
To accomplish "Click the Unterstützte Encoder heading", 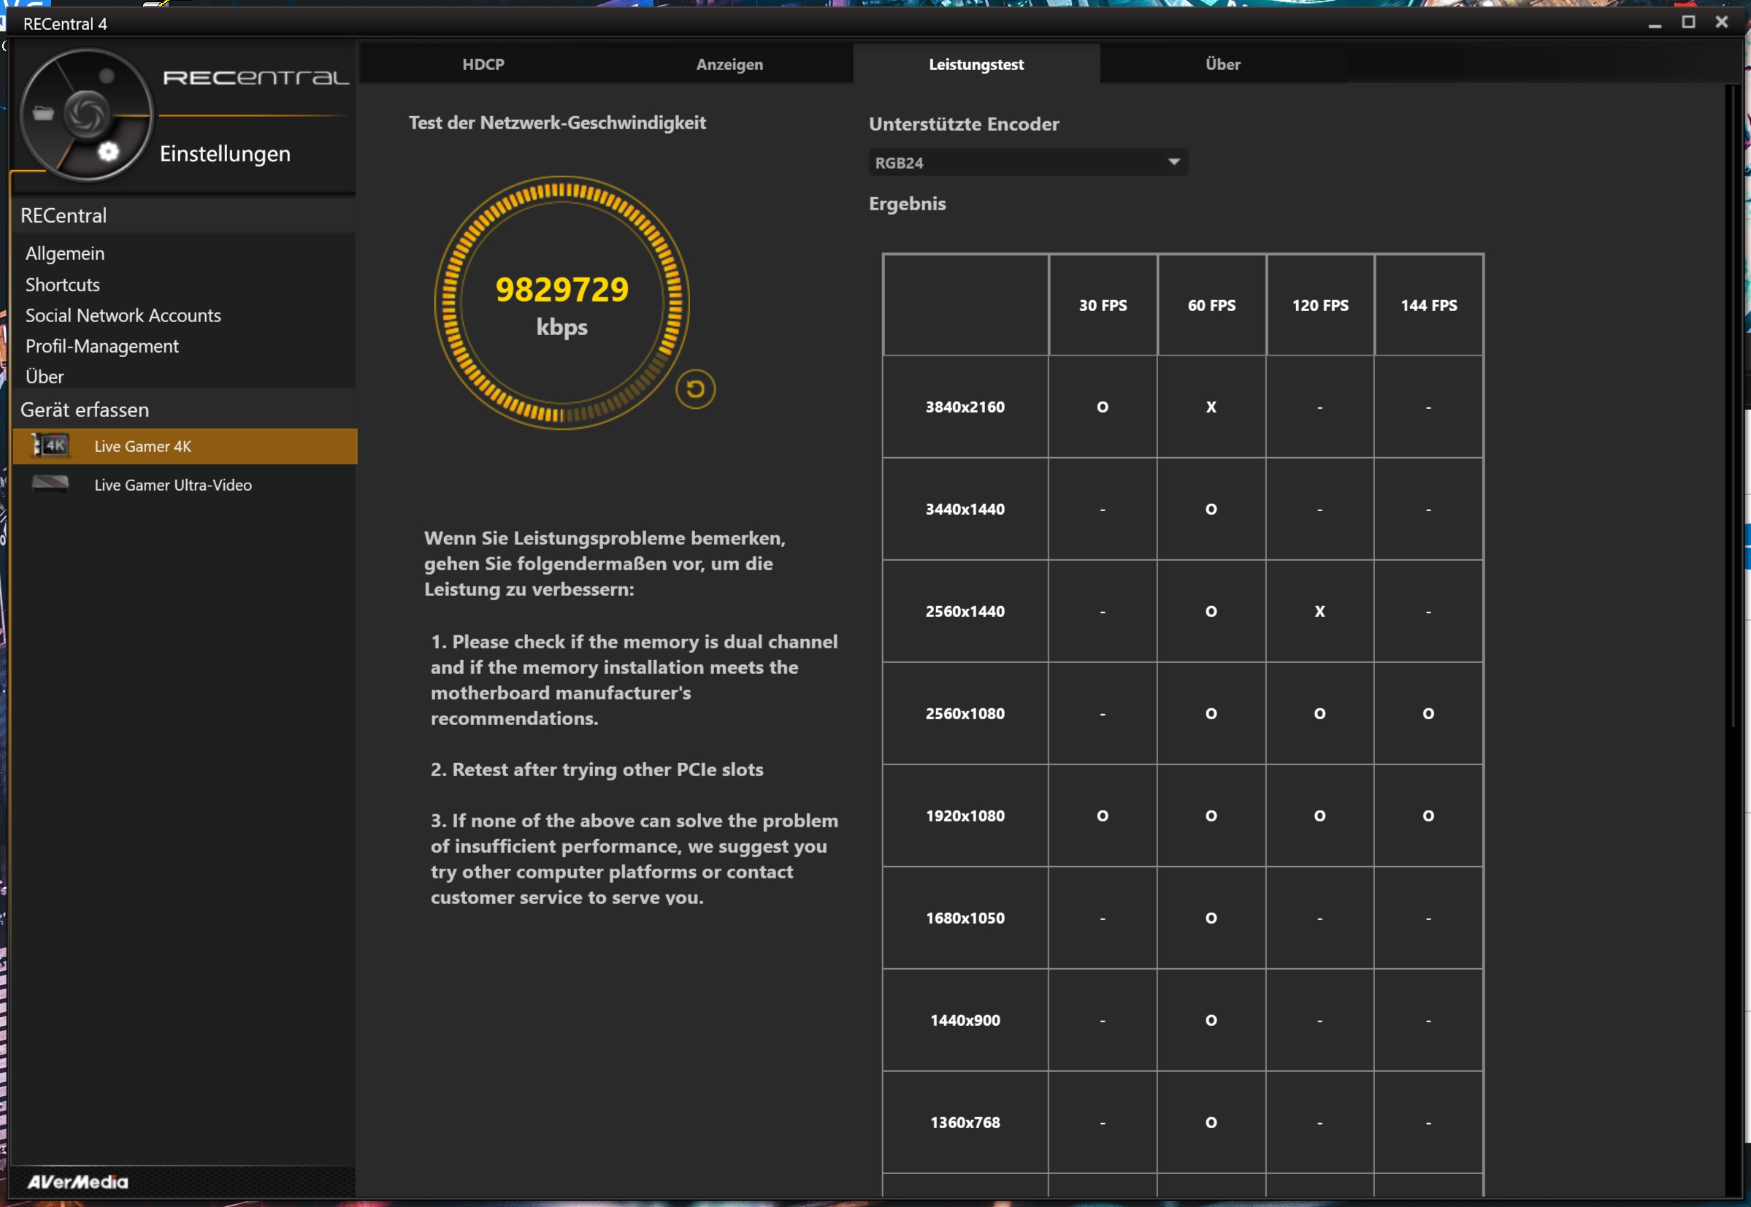I will click(x=964, y=124).
